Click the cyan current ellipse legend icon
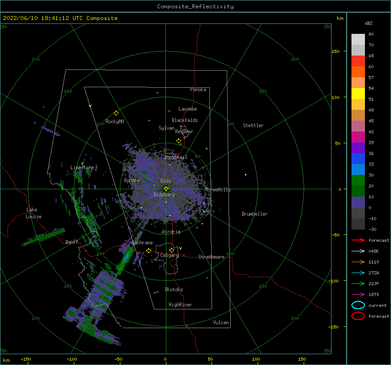 pyautogui.click(x=358, y=305)
